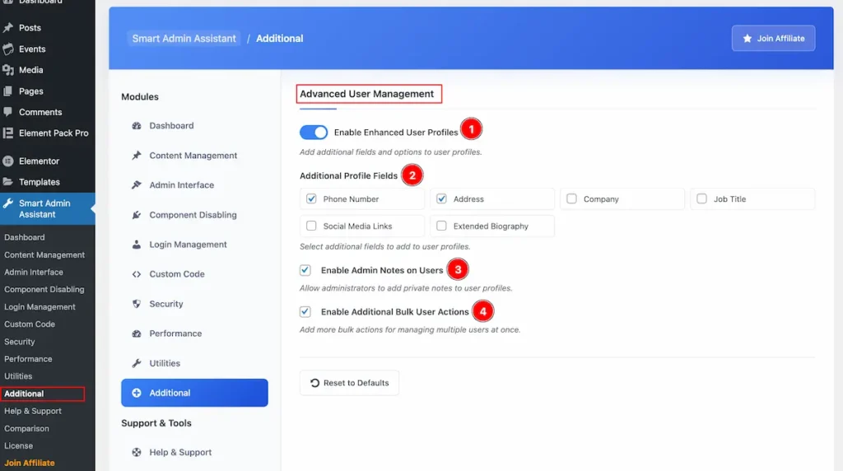Select Utilities in Modules list
The image size is (843, 471).
coord(194,363)
